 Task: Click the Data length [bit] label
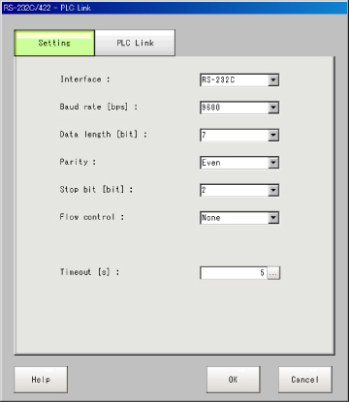coord(103,135)
